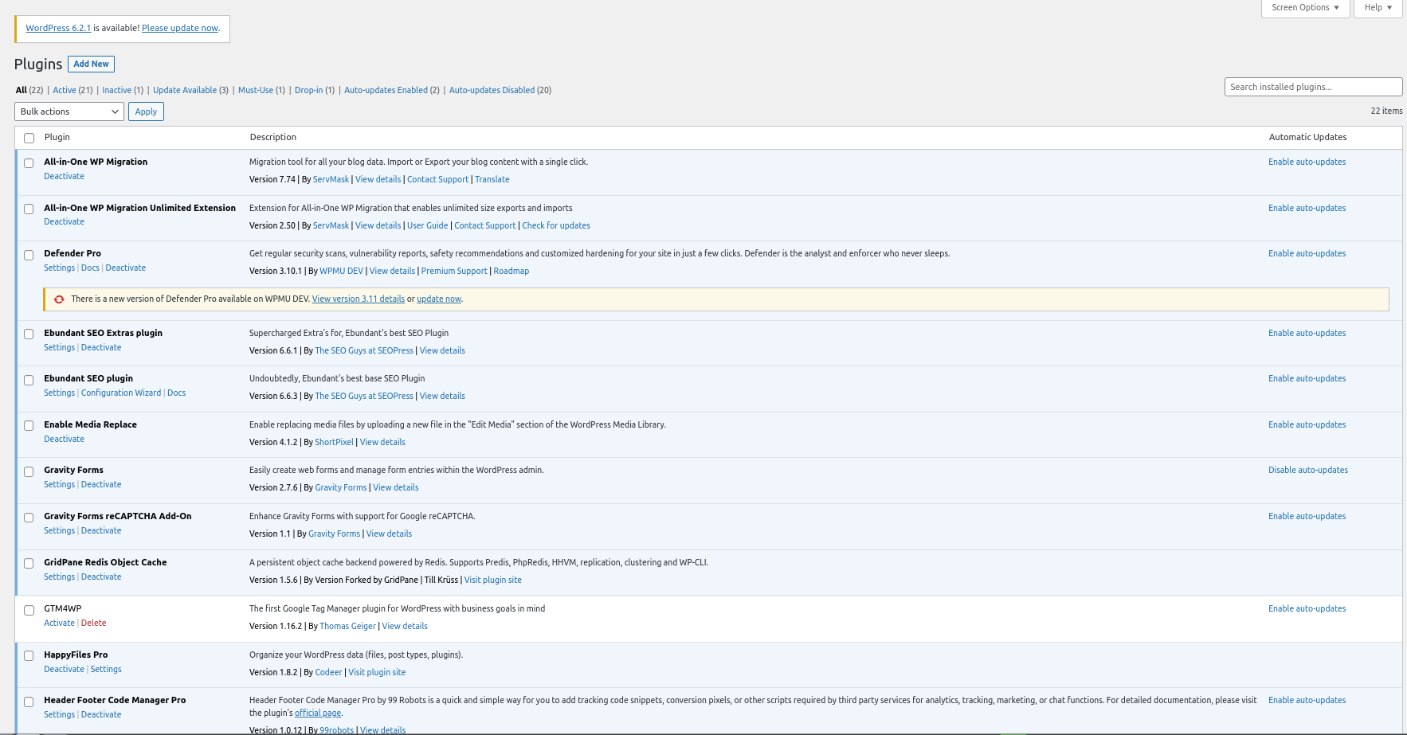This screenshot has height=735, width=1407.
Task: Mark the GTM4WP plugin checkbox
Action: 29,610
